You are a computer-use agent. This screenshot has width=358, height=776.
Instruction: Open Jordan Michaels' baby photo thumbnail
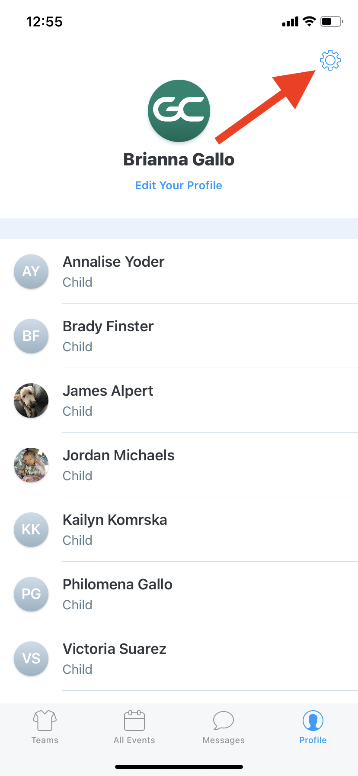[31, 465]
